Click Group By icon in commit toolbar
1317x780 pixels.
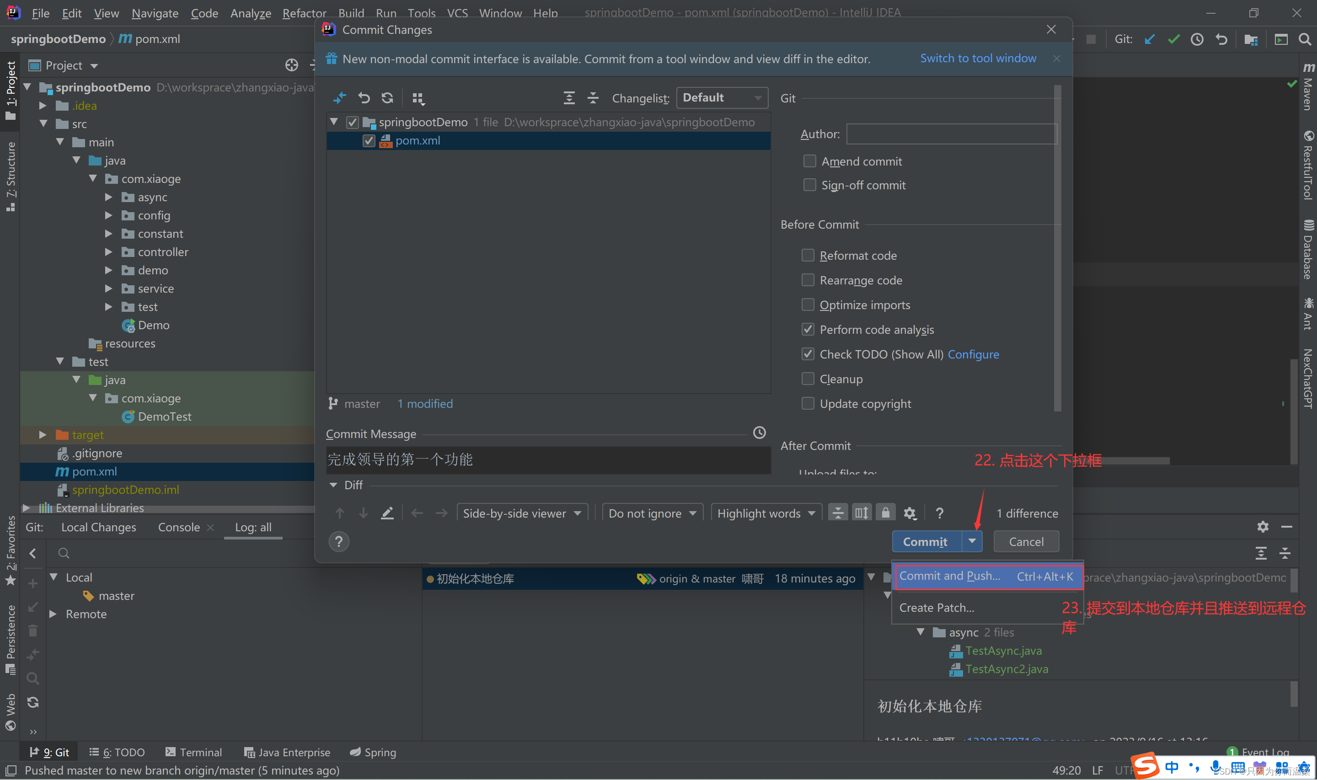tap(418, 98)
